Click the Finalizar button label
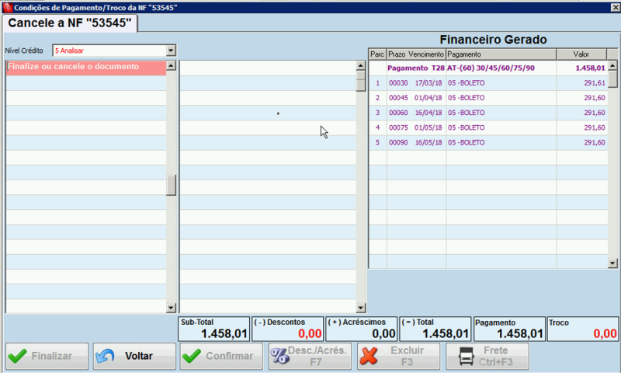 52,356
